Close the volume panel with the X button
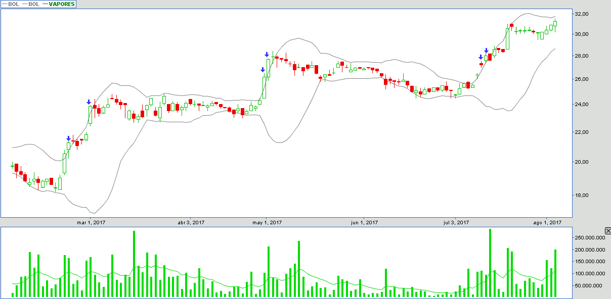 [x=607, y=230]
